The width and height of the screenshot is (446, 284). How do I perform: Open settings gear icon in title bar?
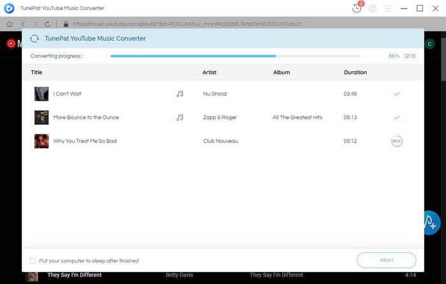point(372,8)
